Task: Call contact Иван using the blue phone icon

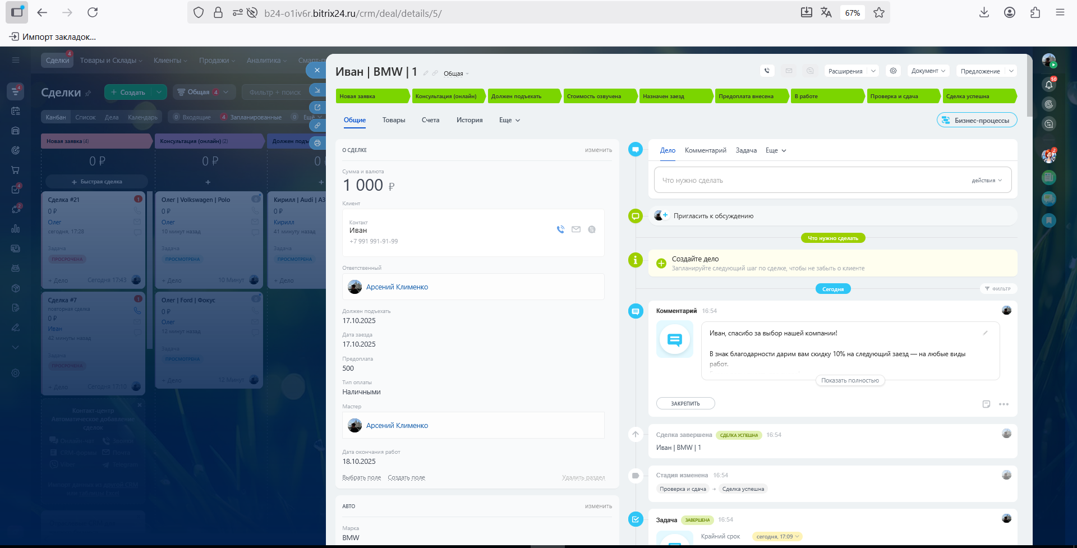Action: click(560, 229)
